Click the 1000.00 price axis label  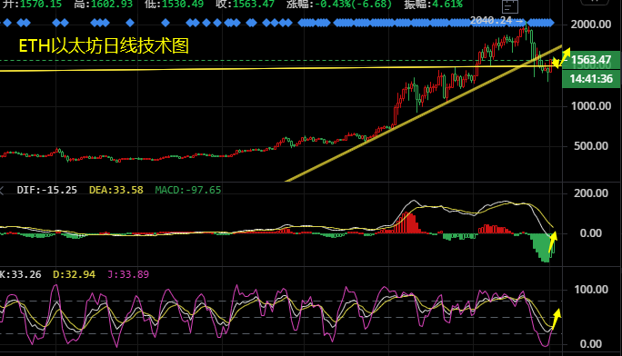591,106
